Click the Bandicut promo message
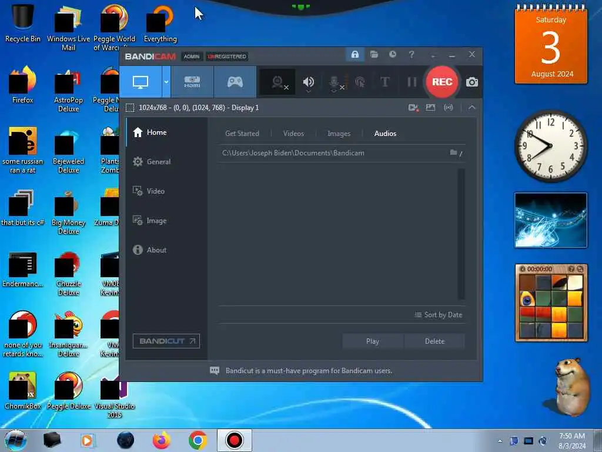Viewport: 602px width, 452px height. [x=309, y=371]
